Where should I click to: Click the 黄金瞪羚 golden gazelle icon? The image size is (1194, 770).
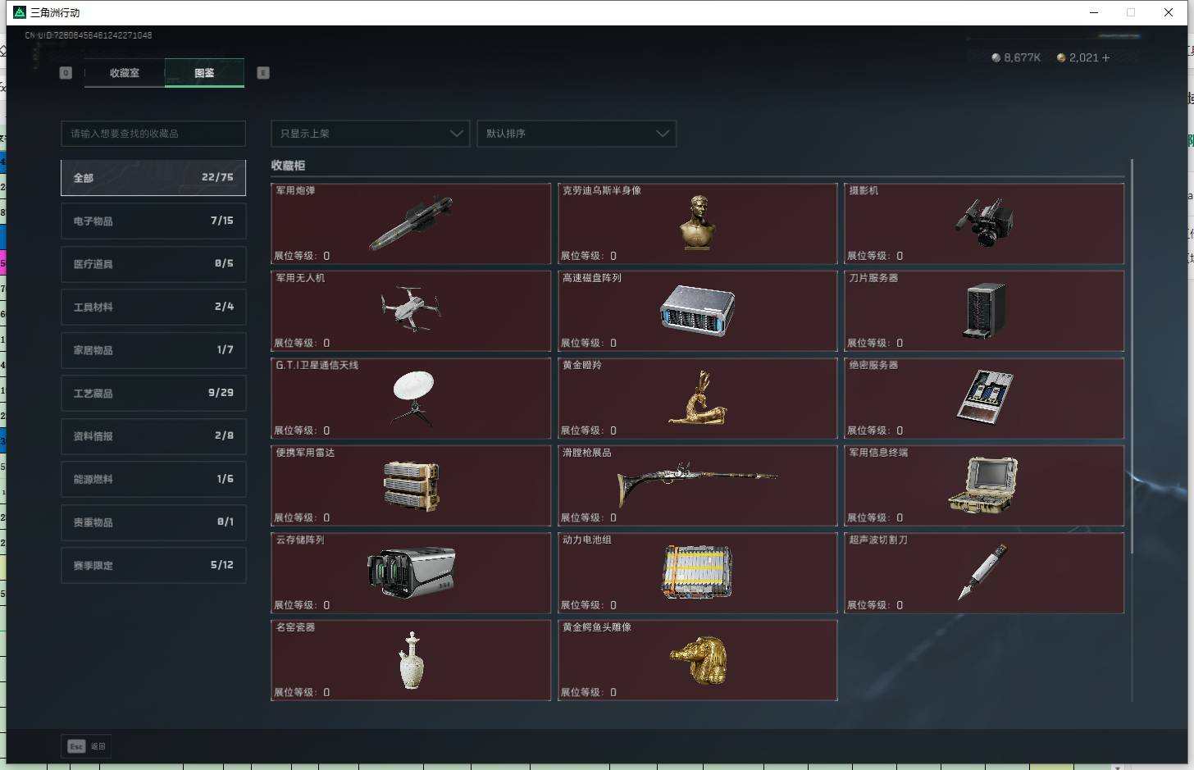tap(697, 398)
